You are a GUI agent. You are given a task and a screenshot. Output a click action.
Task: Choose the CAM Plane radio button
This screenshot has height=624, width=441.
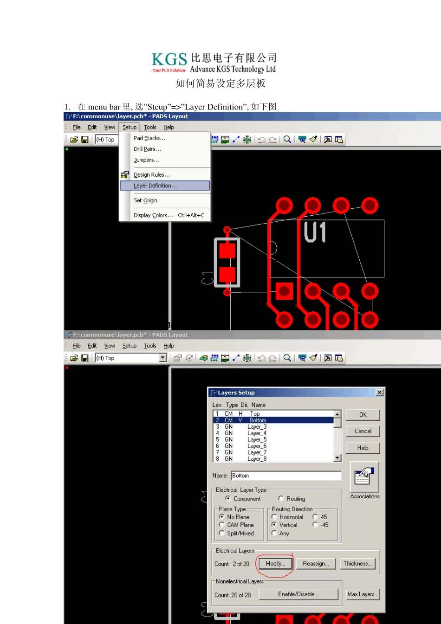click(222, 525)
